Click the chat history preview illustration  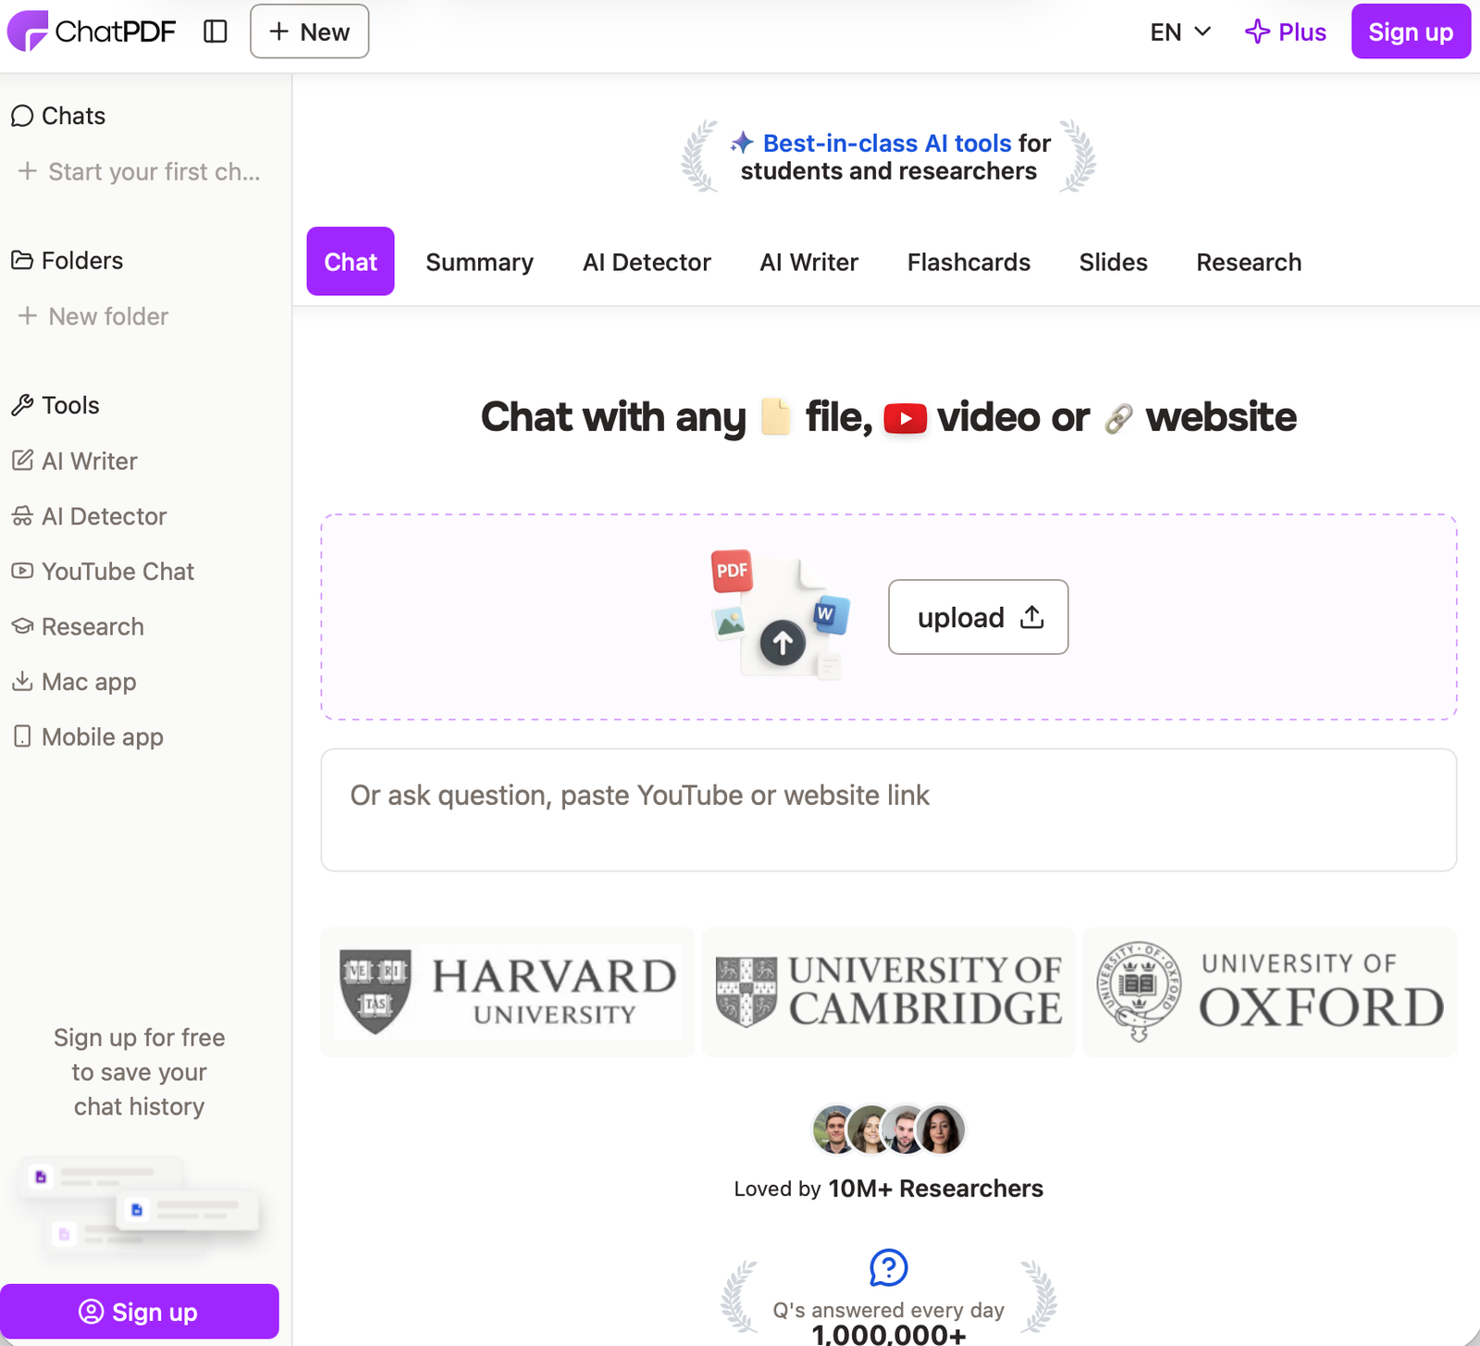pos(139,1205)
